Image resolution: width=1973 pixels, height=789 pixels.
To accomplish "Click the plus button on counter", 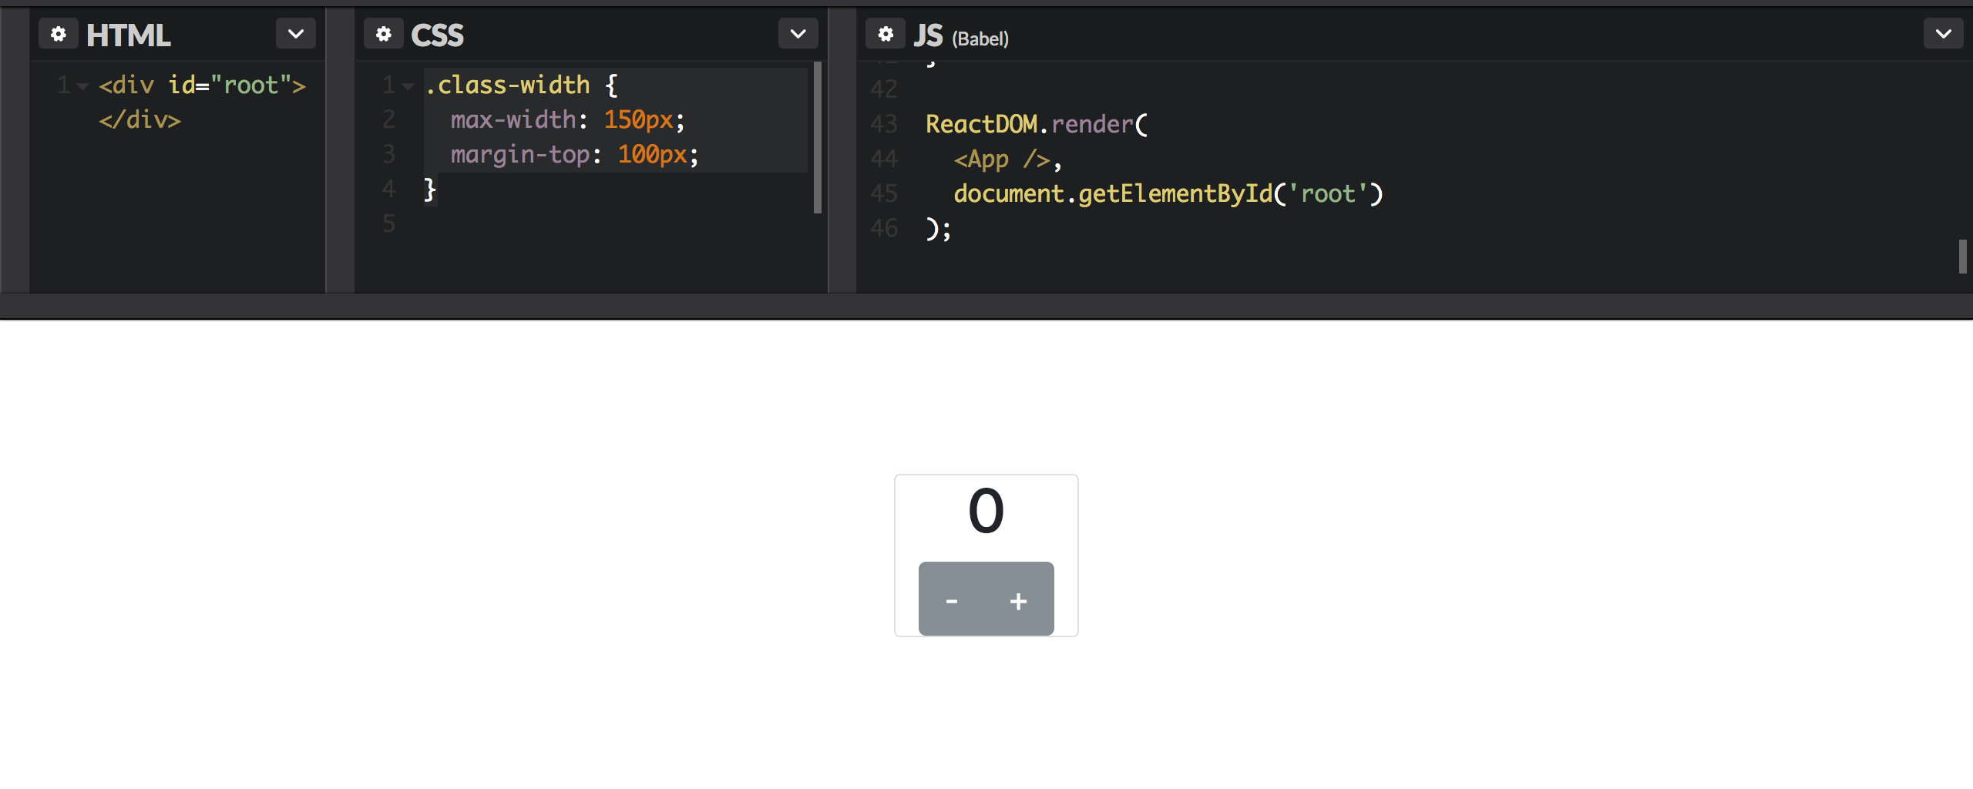I will [x=1019, y=599].
